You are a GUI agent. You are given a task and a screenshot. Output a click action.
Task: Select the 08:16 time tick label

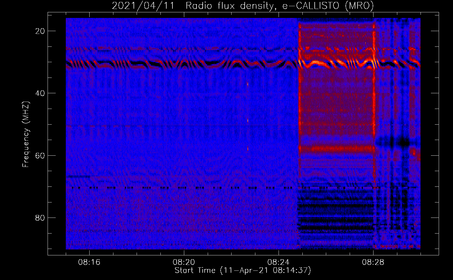click(x=89, y=262)
